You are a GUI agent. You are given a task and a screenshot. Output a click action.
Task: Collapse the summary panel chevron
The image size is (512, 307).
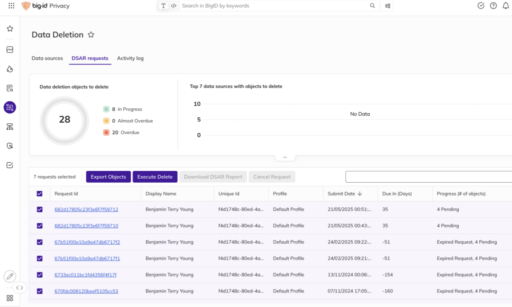tap(285, 157)
